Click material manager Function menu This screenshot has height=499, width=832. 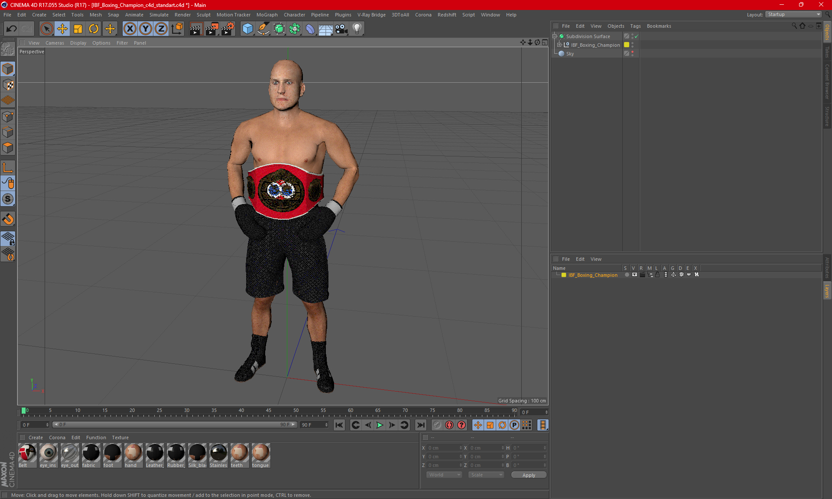(96, 437)
